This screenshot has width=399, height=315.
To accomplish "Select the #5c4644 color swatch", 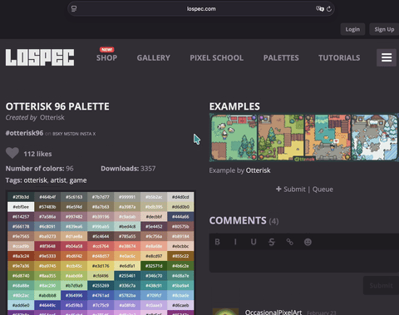I will (101, 236).
